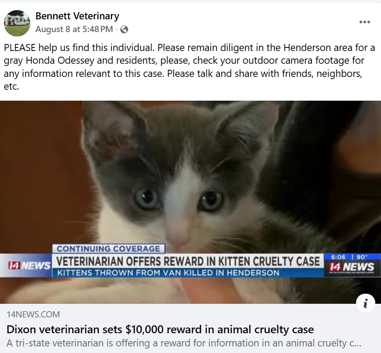Click the "KITTENS THROWN FROM VAN" subheadline
The image size is (381, 353).
click(168, 273)
